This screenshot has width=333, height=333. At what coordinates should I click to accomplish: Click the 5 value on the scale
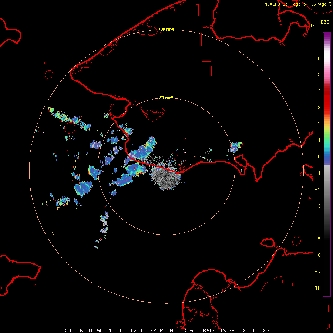pyautogui.click(x=319, y=74)
